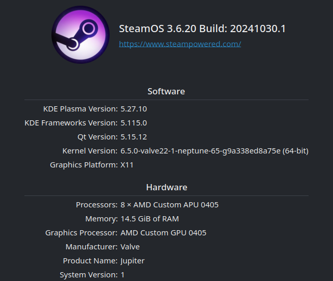Image resolution: width=333 pixels, height=281 pixels.
Task: Select the SteamOS 3.6.20 Build title
Action: (x=202, y=29)
